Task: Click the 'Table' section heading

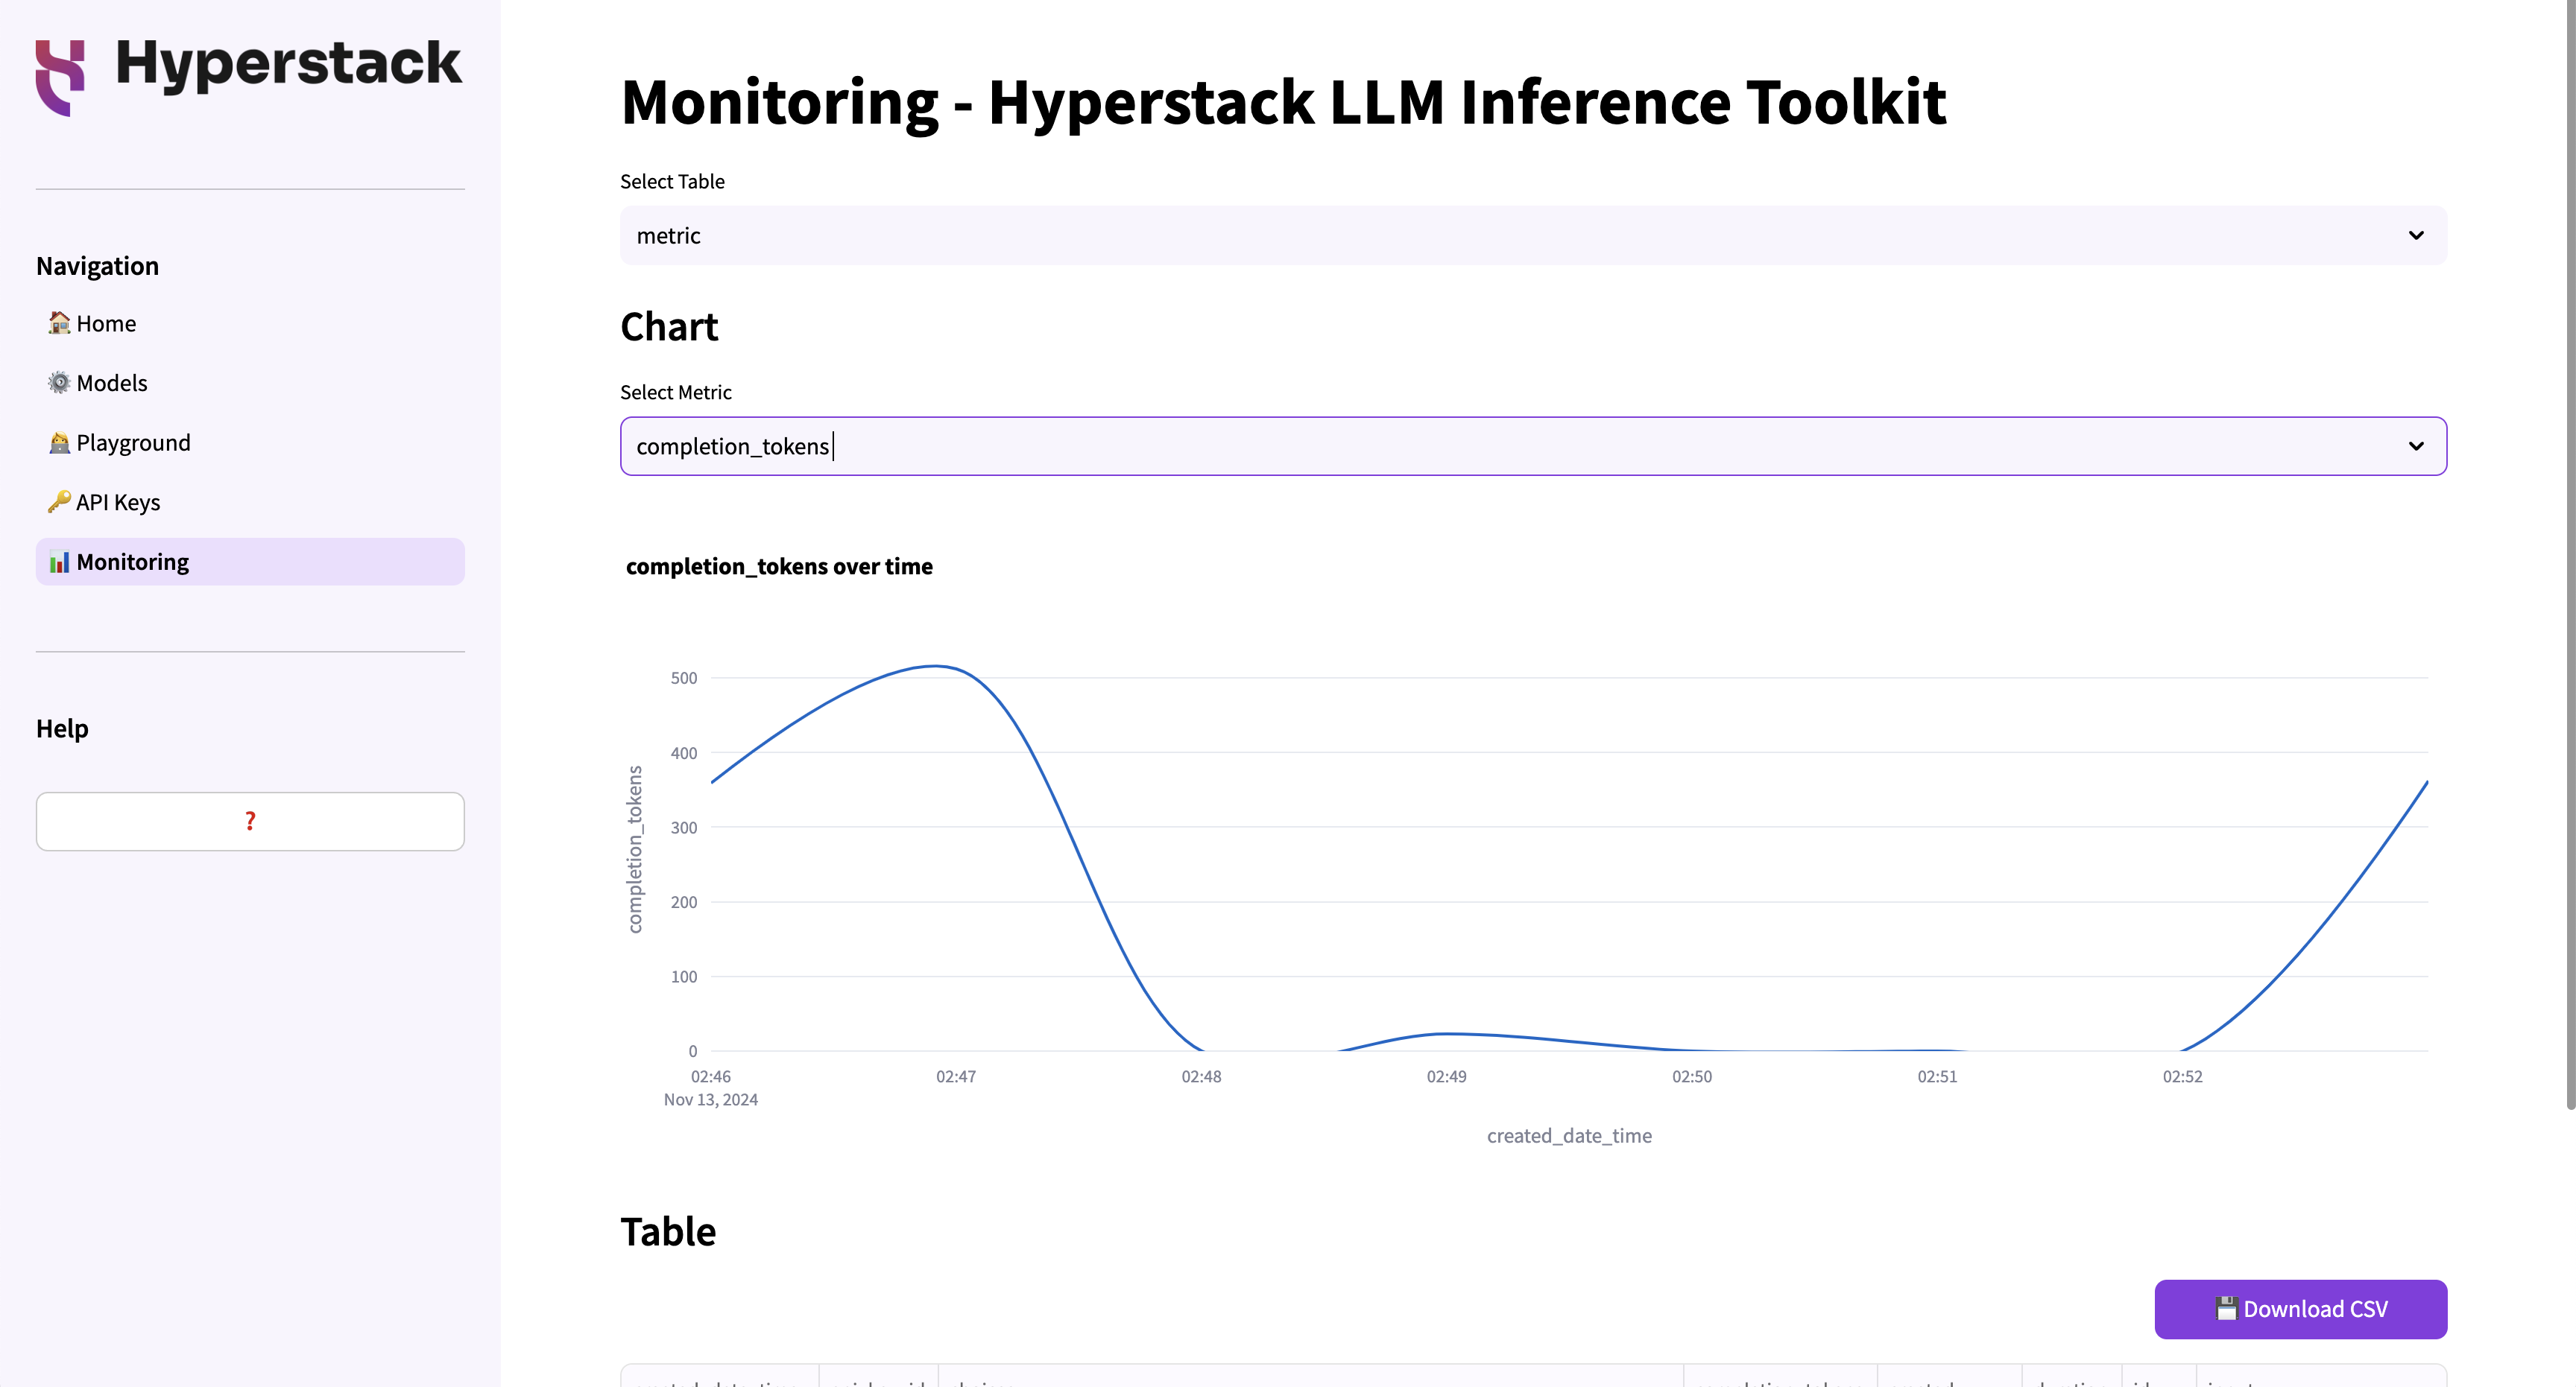Action: (x=668, y=1232)
